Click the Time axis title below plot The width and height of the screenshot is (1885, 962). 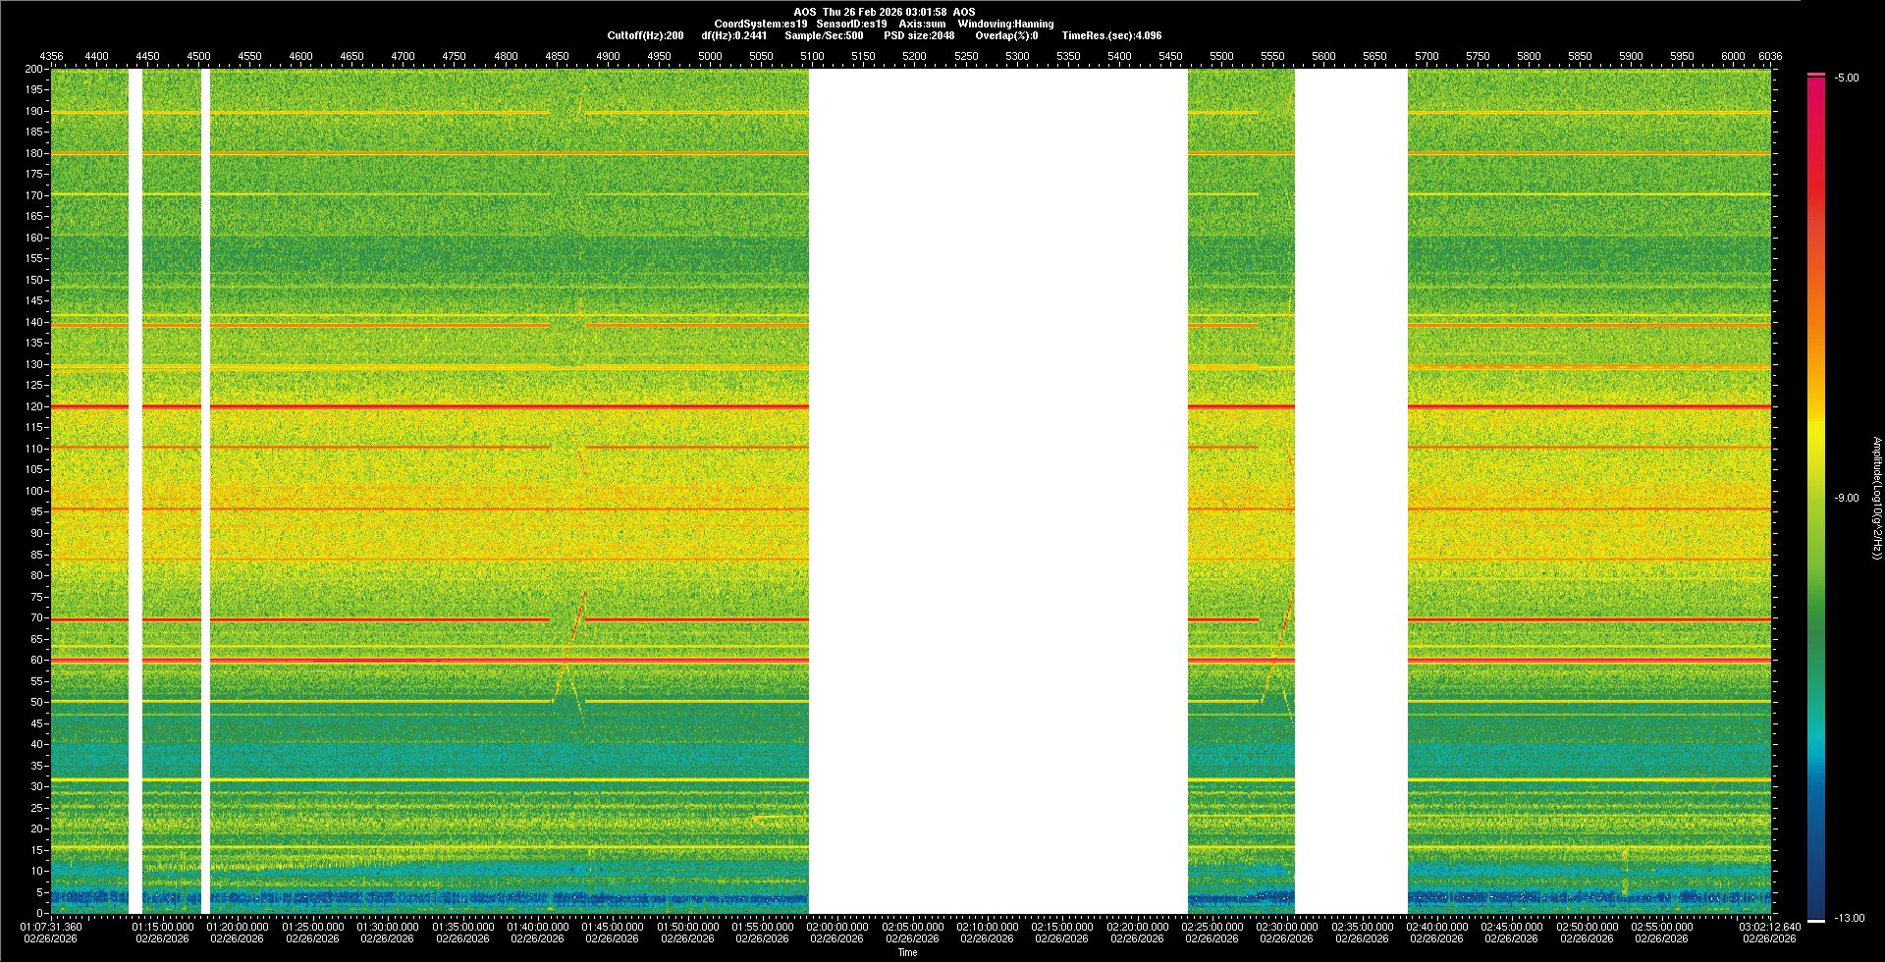pyautogui.click(x=907, y=952)
